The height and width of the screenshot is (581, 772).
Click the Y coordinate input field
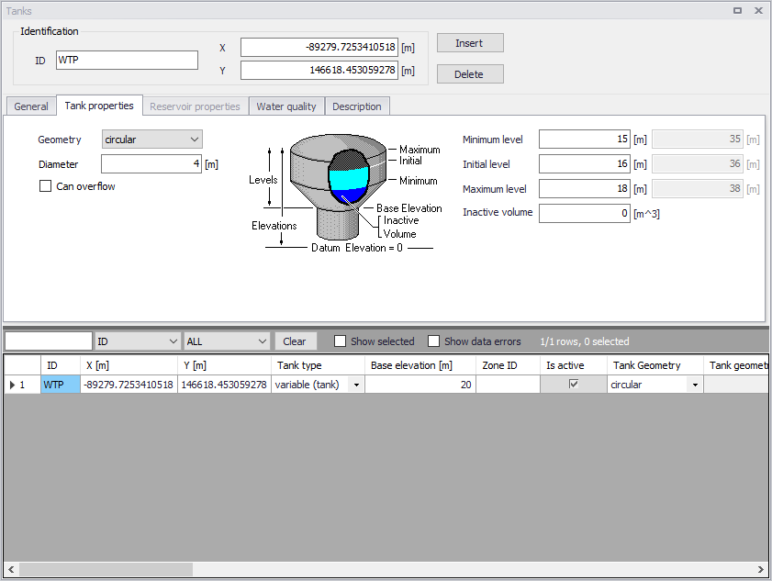(319, 70)
